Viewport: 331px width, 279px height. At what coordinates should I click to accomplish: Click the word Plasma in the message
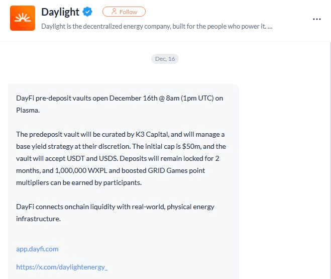point(28,110)
